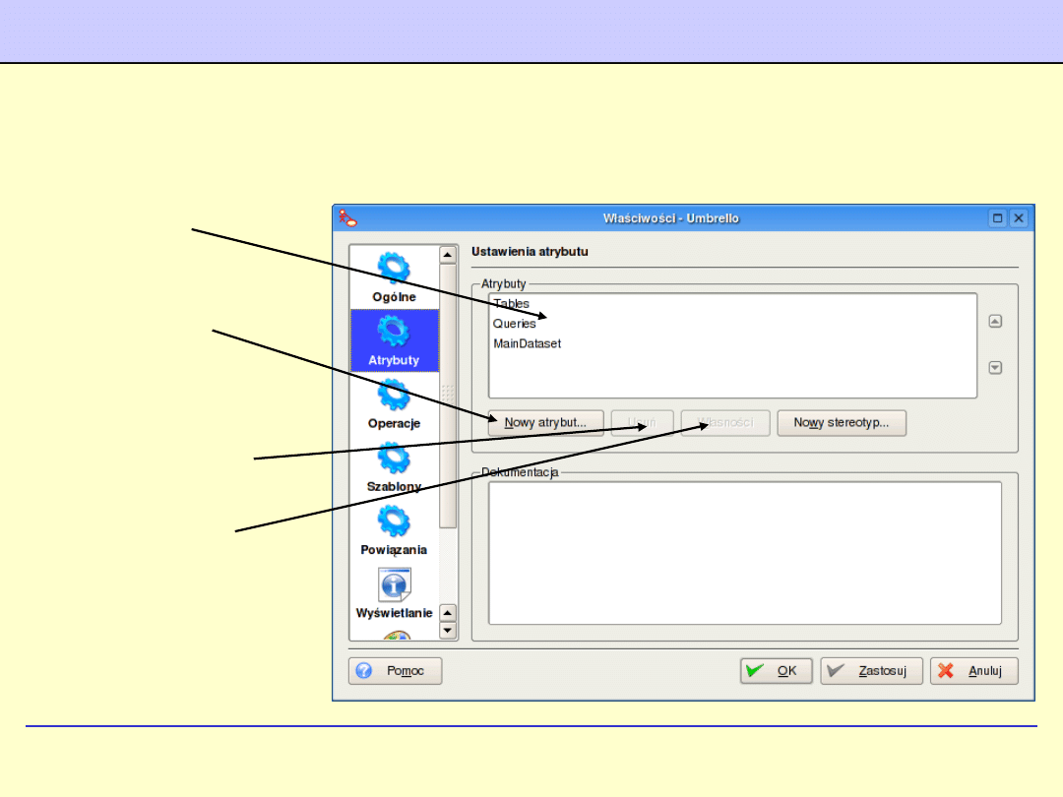Open help with the Pomoc button

[396, 671]
